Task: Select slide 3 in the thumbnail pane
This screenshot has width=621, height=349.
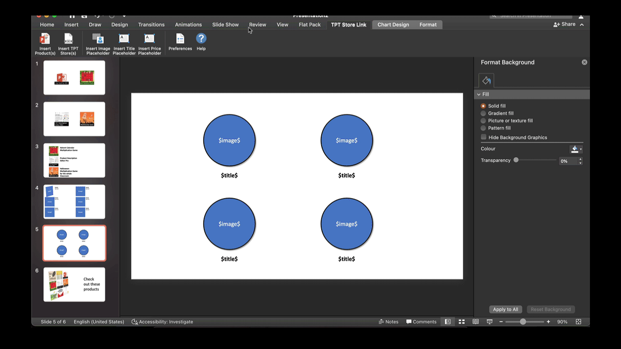Action: pyautogui.click(x=74, y=160)
